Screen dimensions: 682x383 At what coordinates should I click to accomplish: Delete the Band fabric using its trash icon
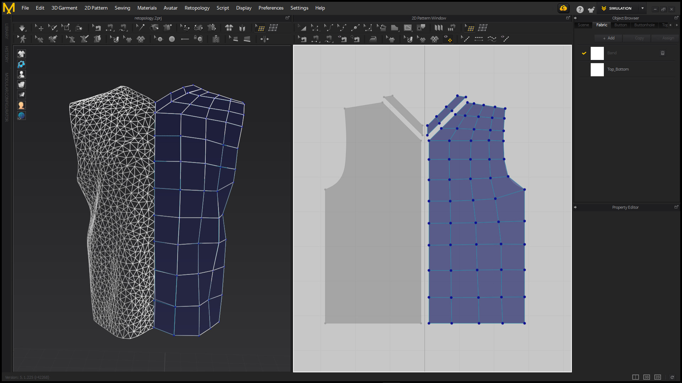click(x=662, y=53)
